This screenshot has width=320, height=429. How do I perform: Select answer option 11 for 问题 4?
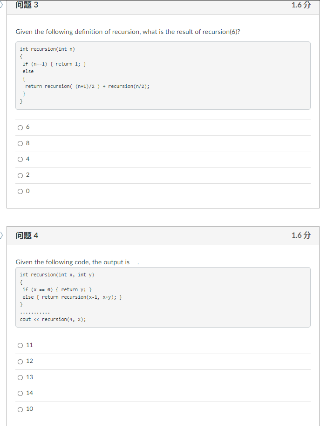coord(20,345)
